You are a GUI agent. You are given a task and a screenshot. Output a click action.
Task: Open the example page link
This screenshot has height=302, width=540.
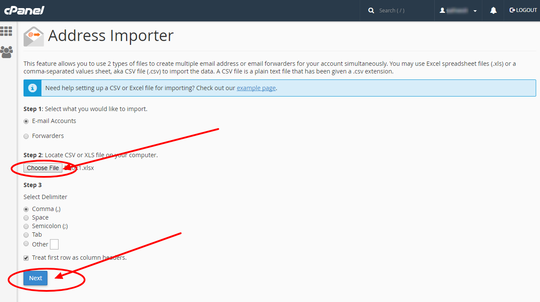(256, 88)
